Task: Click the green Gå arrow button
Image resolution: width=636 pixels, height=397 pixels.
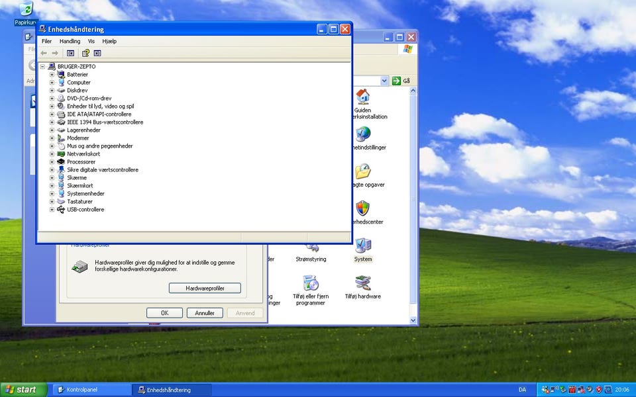Action: click(x=396, y=81)
